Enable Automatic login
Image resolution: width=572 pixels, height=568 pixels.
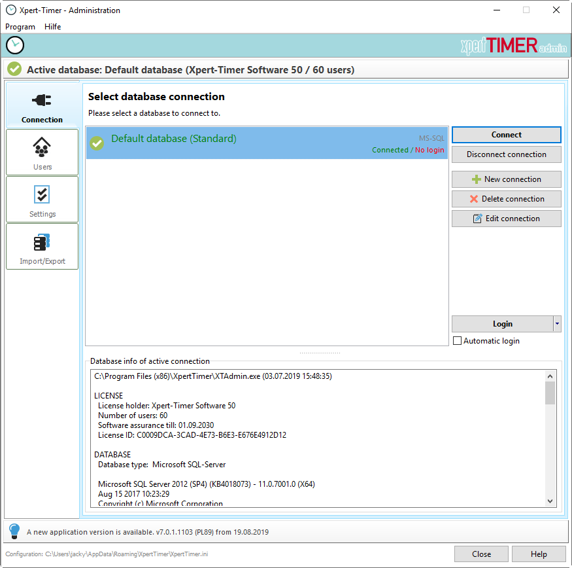(x=457, y=340)
